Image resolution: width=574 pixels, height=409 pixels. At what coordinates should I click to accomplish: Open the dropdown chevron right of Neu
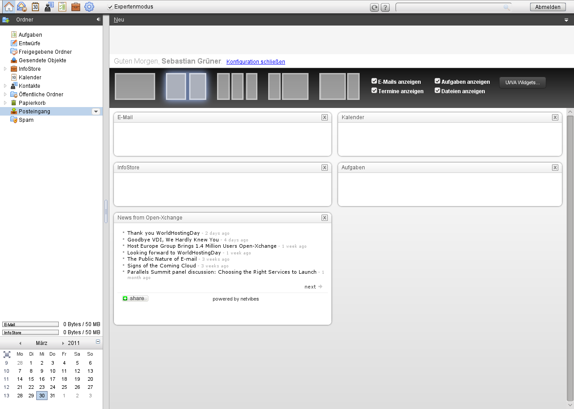pyautogui.click(x=566, y=19)
